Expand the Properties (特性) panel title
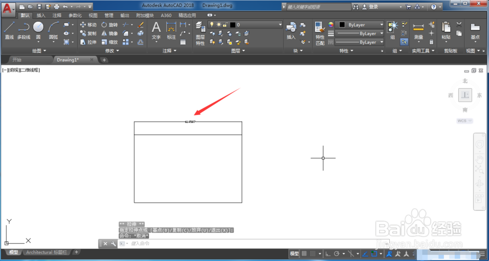The width and height of the screenshot is (489, 261). pyautogui.click(x=346, y=50)
